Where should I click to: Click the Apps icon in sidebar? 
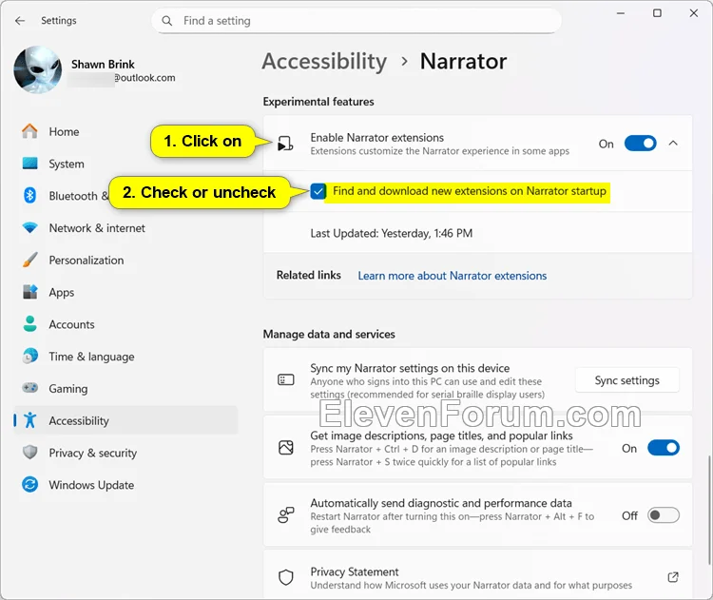[x=30, y=292]
